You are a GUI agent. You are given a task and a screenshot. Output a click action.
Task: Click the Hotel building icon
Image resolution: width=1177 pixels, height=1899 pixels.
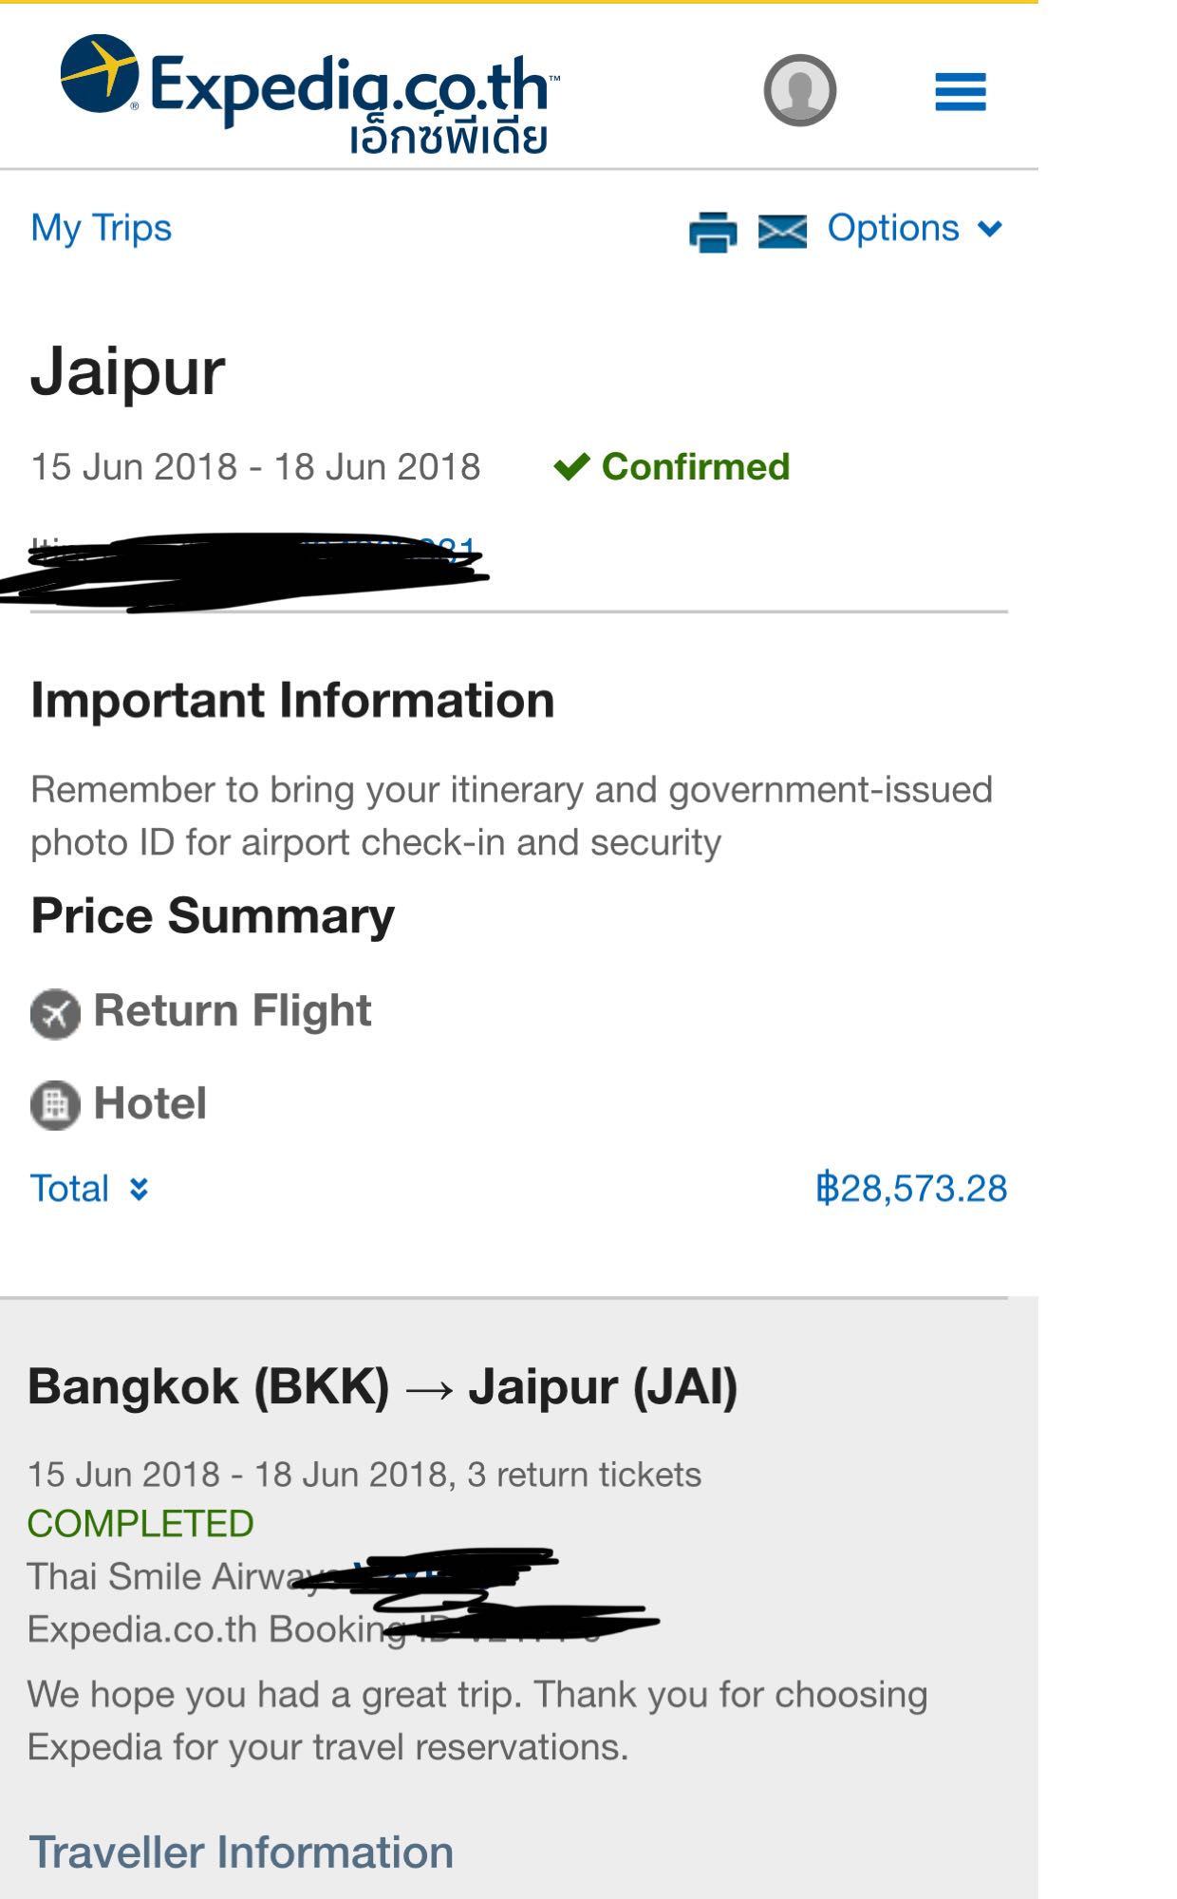[x=55, y=1105]
